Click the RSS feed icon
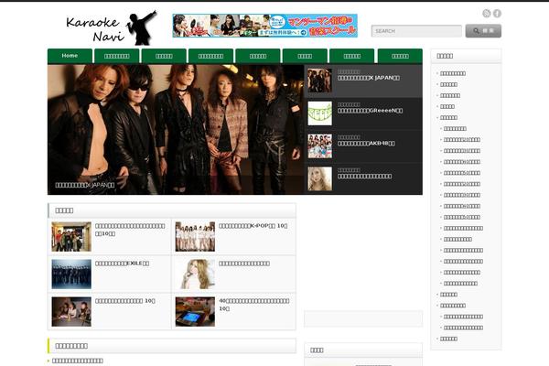549x366 pixels. click(487, 13)
